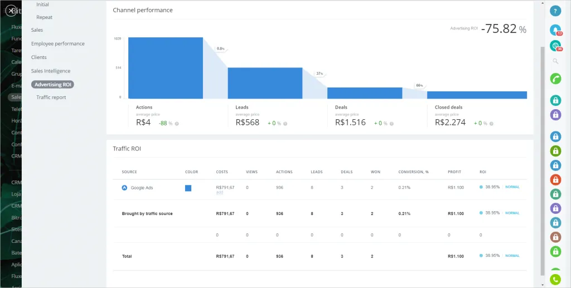Click the Google Ads source name
Screen dimensions: 571x288
(x=142, y=188)
